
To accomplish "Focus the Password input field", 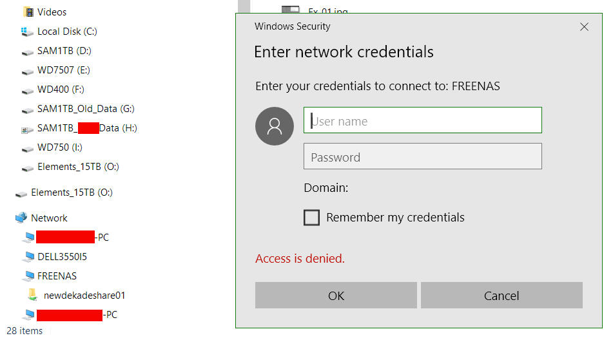I will pyautogui.click(x=422, y=156).
